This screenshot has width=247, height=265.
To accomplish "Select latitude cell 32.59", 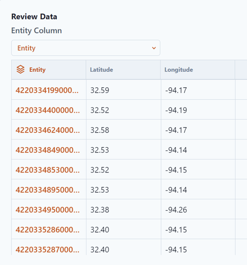I will click(x=100, y=90).
